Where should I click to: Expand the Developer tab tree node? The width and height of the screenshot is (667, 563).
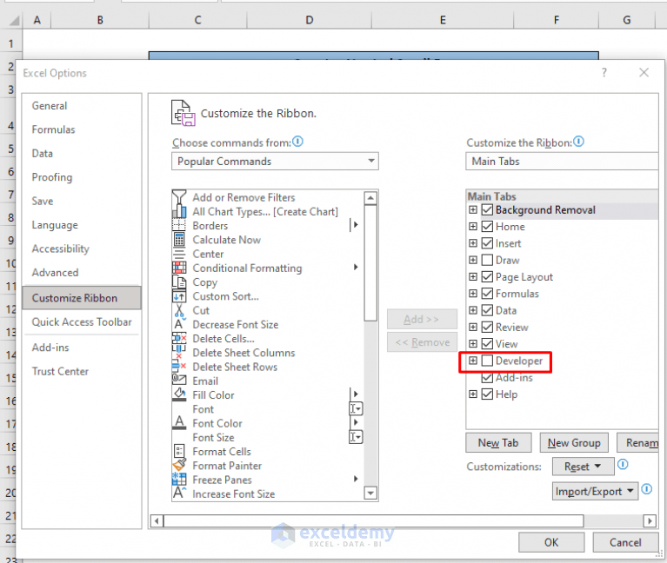pos(472,361)
